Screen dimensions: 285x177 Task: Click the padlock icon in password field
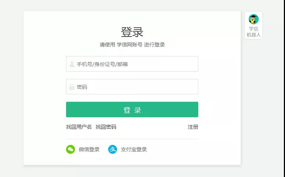click(x=72, y=87)
